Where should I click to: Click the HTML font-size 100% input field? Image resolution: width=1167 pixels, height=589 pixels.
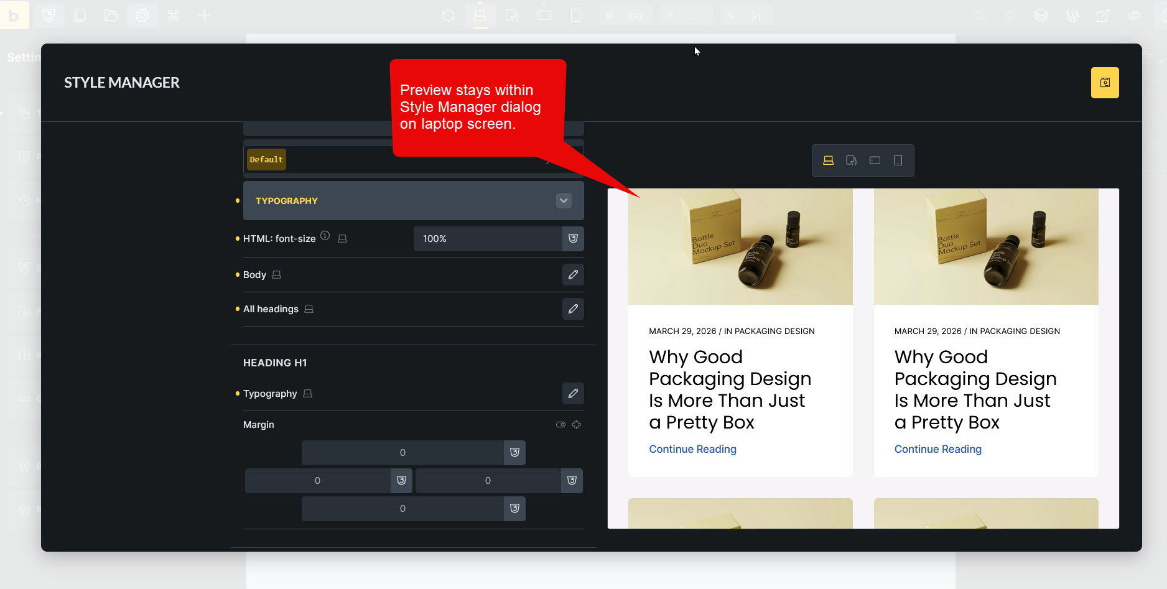click(x=487, y=239)
